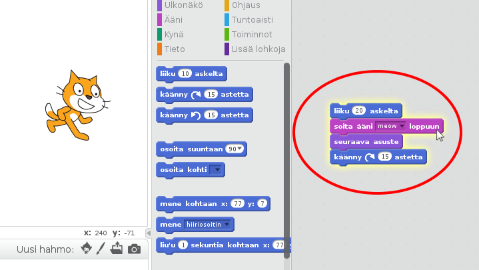Click upload sprite from file icon
Image resolution: width=479 pixels, height=270 pixels.
(x=117, y=249)
